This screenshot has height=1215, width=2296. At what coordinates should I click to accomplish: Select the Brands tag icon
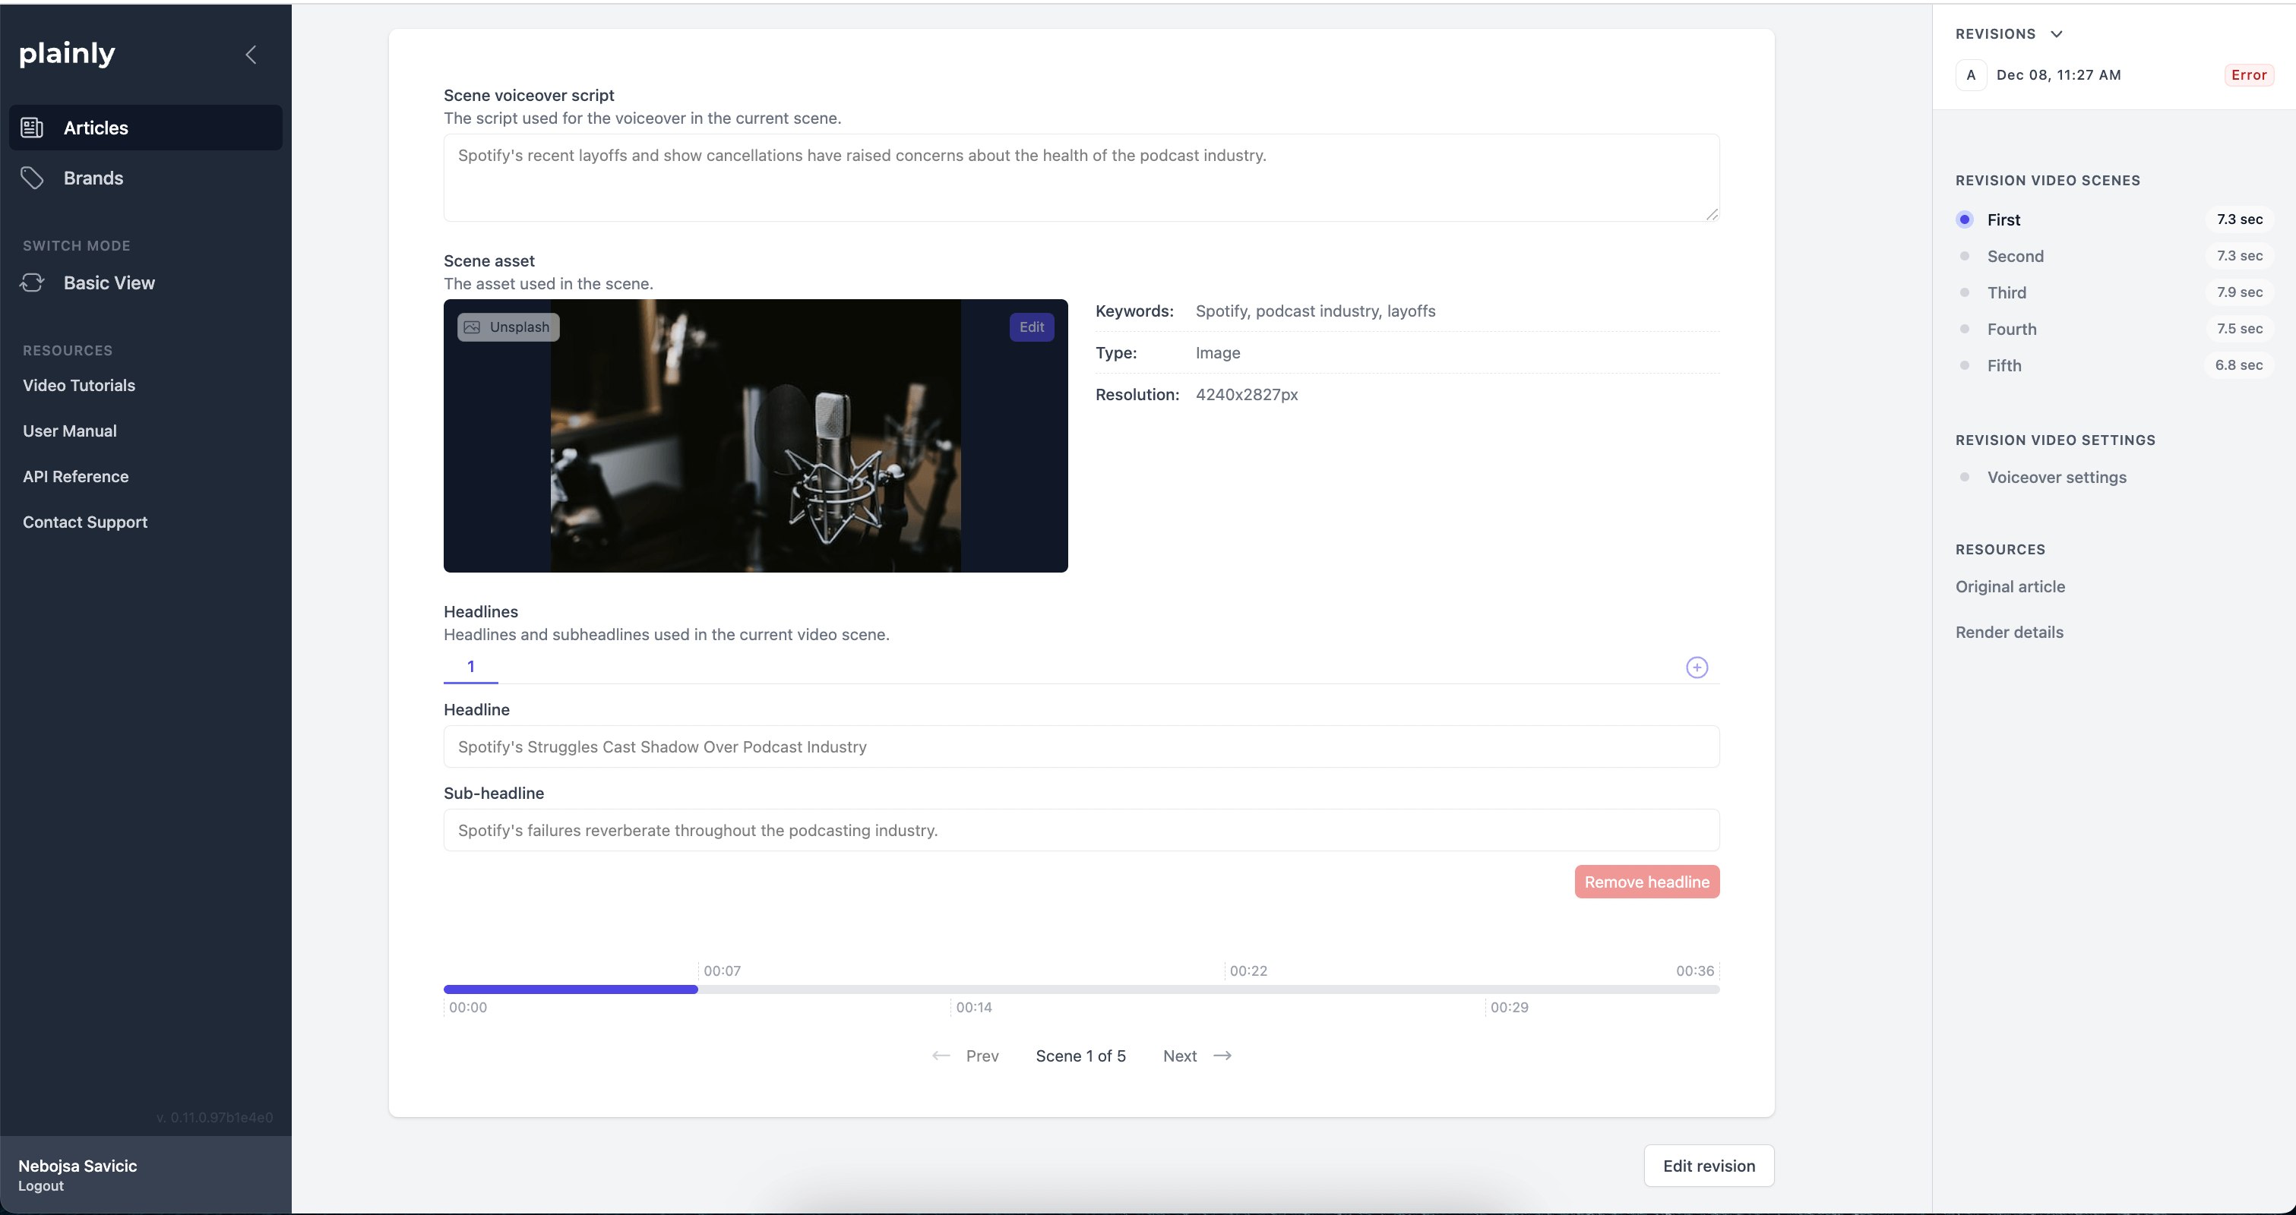pyautogui.click(x=31, y=177)
